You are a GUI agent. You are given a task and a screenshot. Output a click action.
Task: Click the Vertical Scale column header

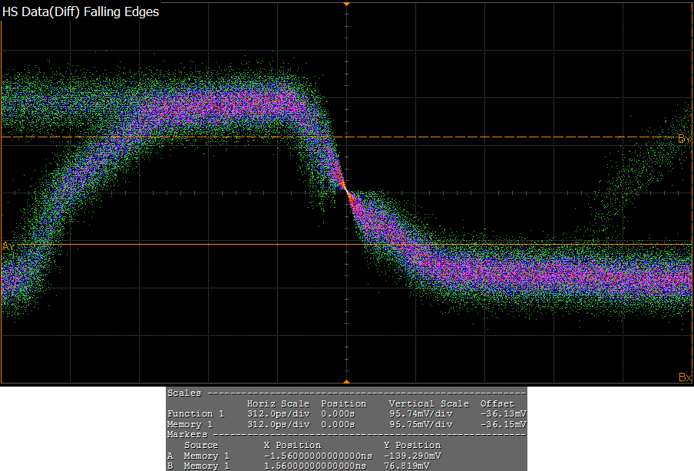click(x=428, y=403)
